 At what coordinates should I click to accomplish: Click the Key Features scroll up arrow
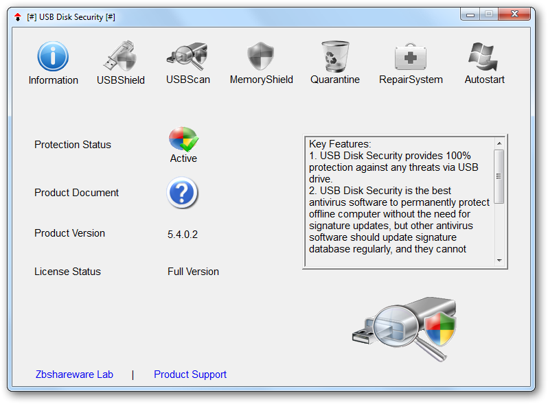[499, 143]
